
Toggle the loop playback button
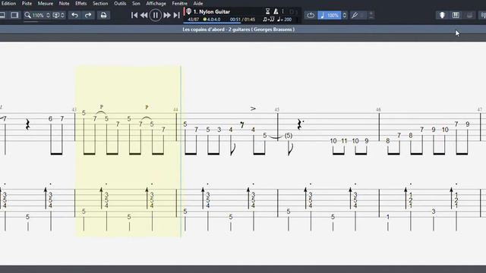(311, 15)
